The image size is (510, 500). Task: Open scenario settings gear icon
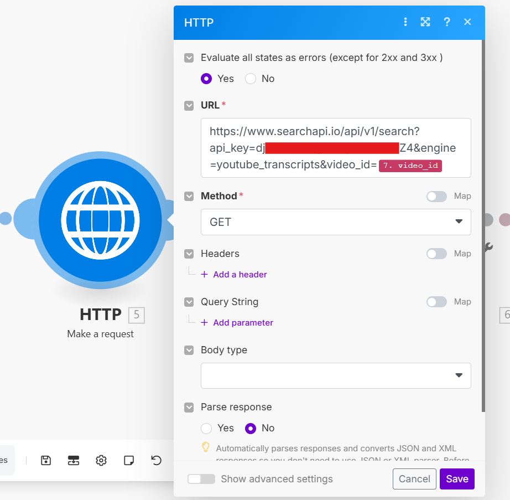point(101,460)
